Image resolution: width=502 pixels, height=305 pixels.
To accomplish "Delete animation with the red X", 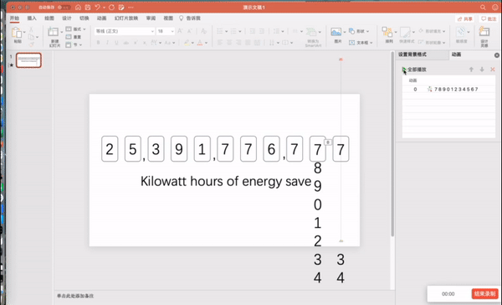I will (493, 70).
